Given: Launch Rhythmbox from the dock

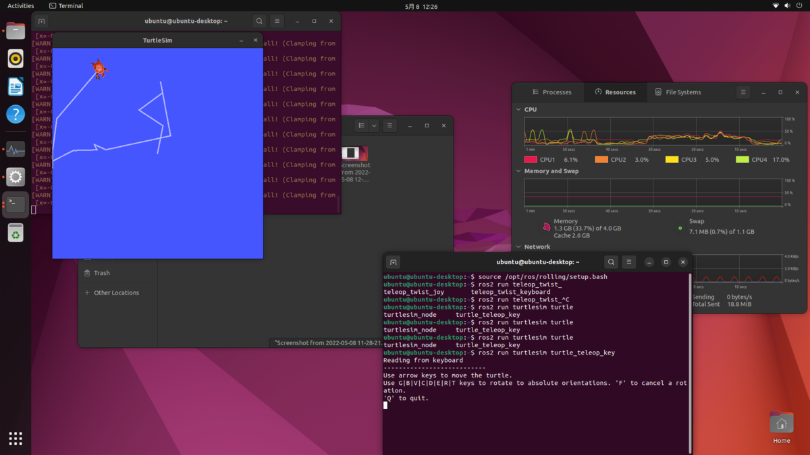Looking at the screenshot, I should pyautogui.click(x=16, y=59).
